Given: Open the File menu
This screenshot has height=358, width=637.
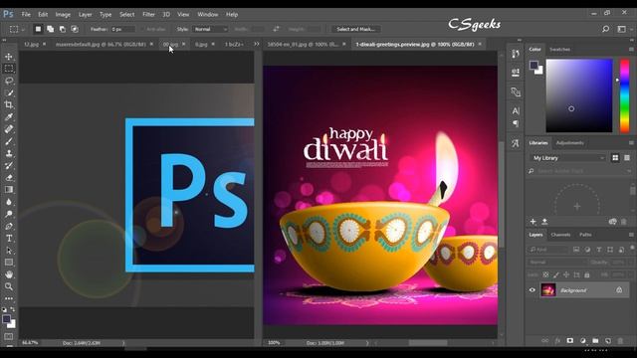Looking at the screenshot, I should tap(26, 14).
